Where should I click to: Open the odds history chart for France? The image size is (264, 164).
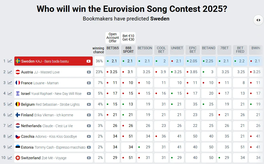[x=10, y=83]
